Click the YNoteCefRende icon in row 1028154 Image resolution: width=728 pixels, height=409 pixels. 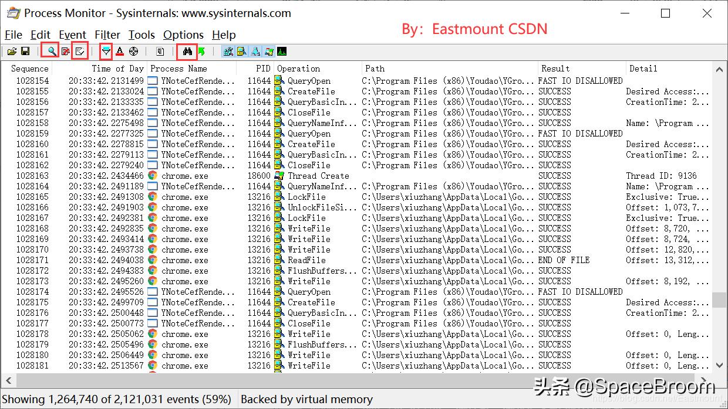(153, 80)
